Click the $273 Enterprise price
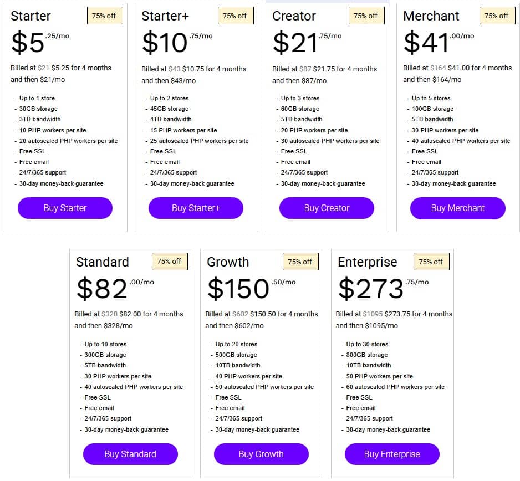The image size is (520, 481). coord(371,289)
